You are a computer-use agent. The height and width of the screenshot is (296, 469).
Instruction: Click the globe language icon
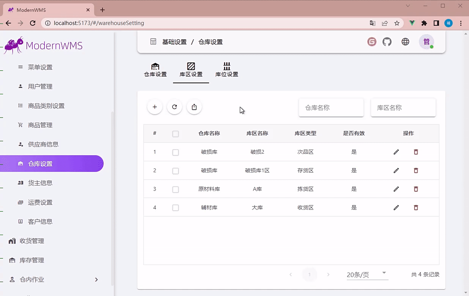pyautogui.click(x=405, y=42)
